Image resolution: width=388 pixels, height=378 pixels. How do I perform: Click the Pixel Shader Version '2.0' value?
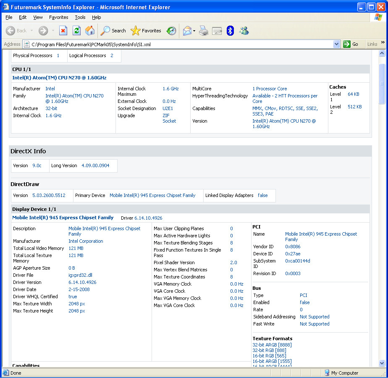[233, 262]
